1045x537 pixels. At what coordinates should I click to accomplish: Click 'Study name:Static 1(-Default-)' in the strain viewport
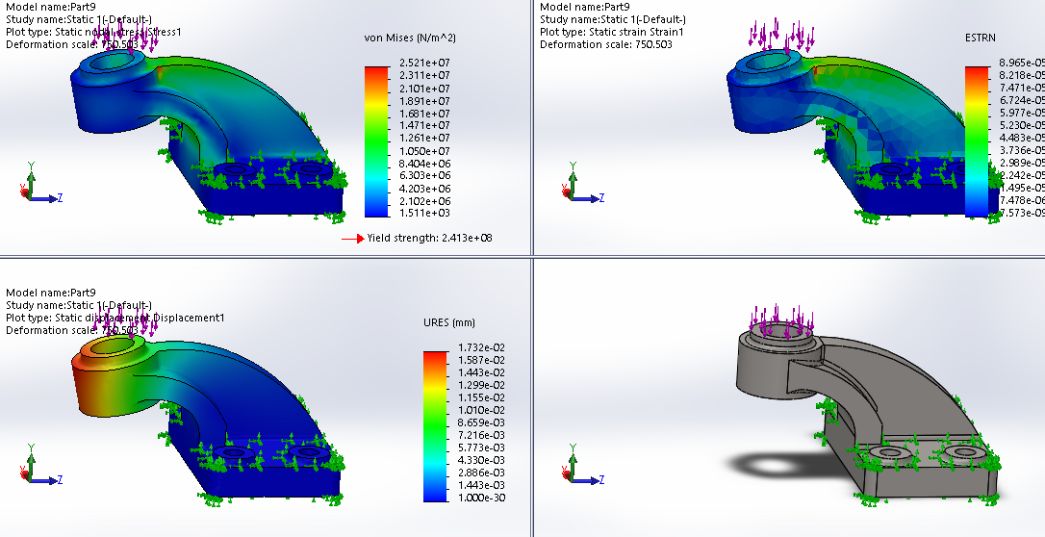tap(613, 19)
